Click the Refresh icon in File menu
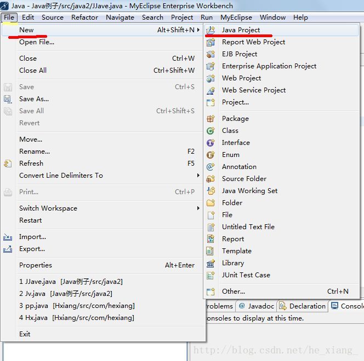This screenshot has height=361, width=364. (8, 164)
